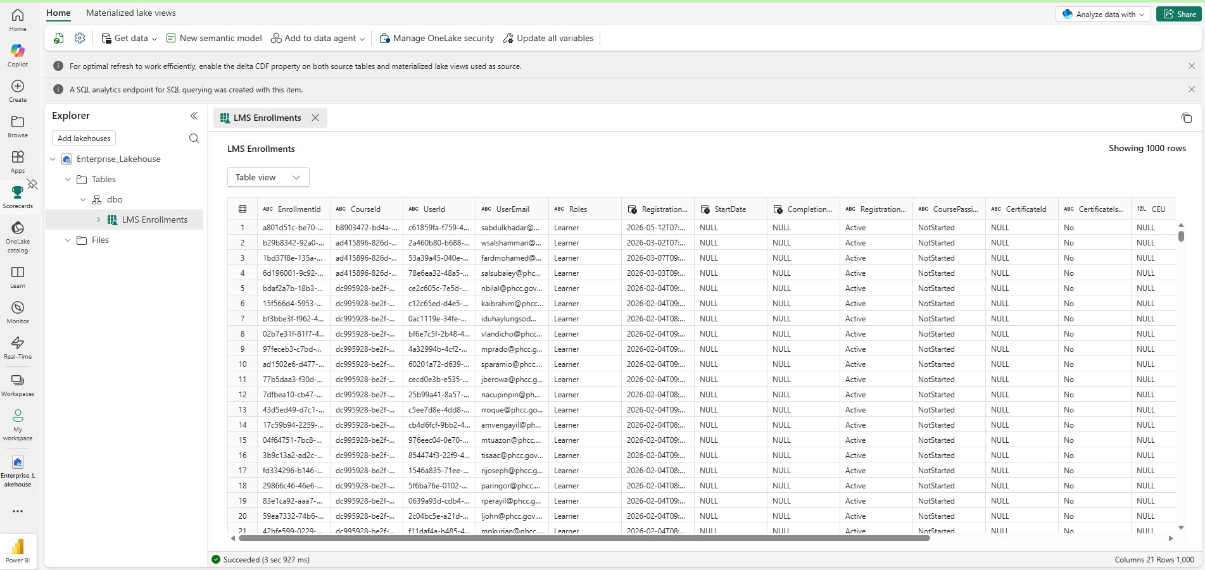Click the CertificateId column header
The image size is (1205, 570).
point(1022,209)
